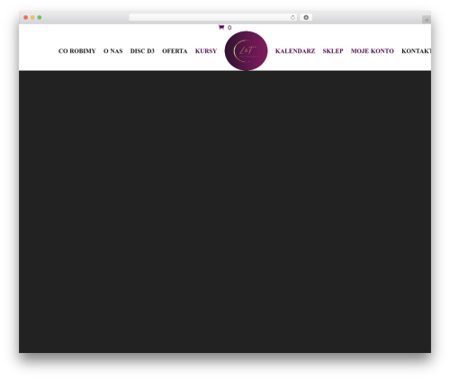This screenshot has width=450, height=380.
Task: Open the CO ROBIMY menu item
Action: pos(77,51)
